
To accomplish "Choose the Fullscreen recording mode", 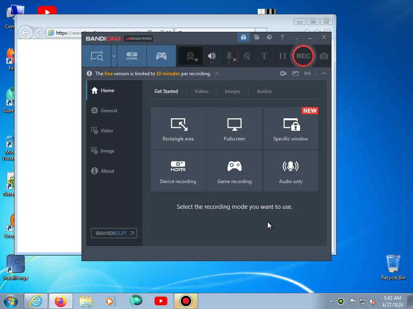I will (x=234, y=128).
